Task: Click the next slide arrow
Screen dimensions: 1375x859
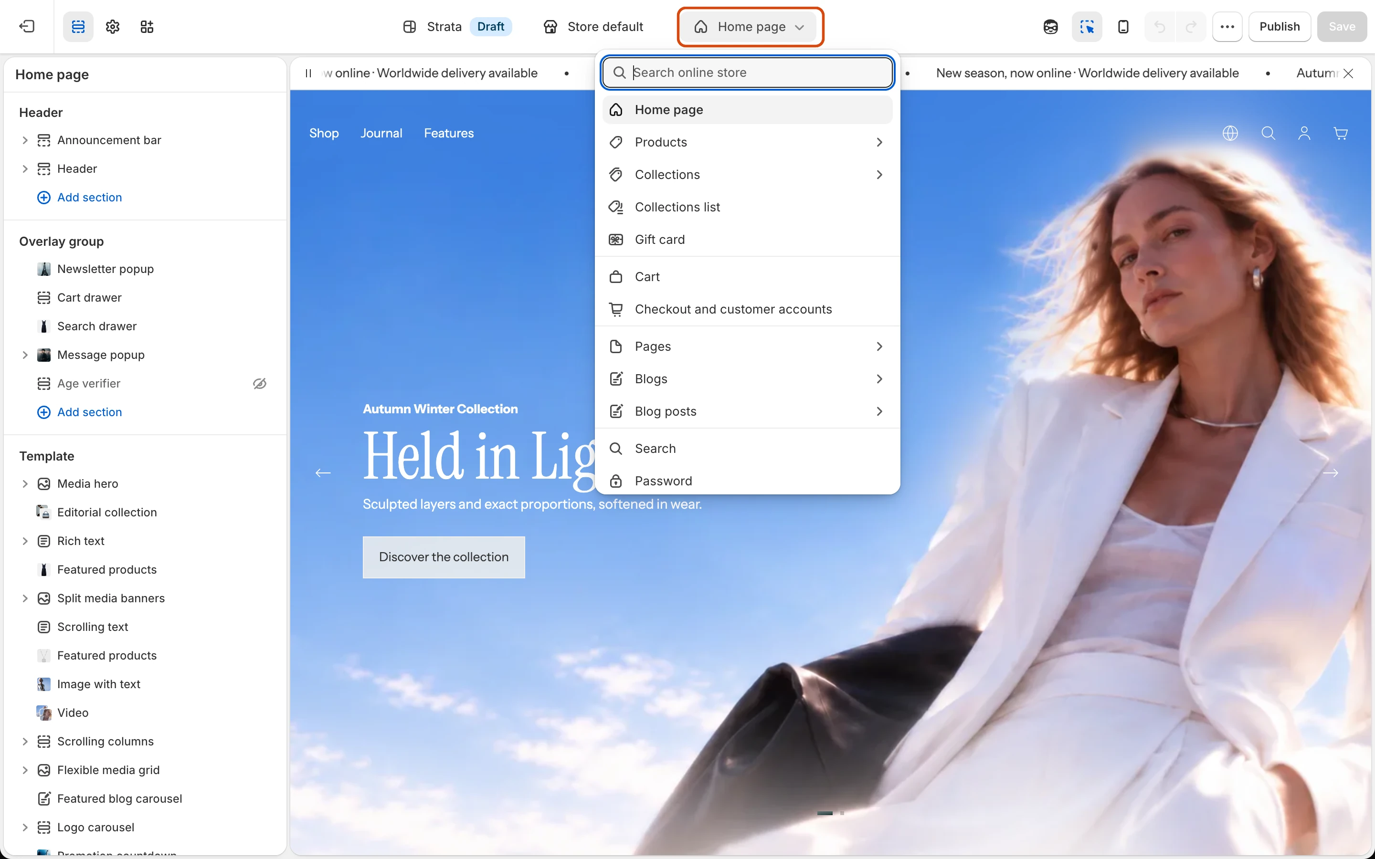Action: [1331, 472]
